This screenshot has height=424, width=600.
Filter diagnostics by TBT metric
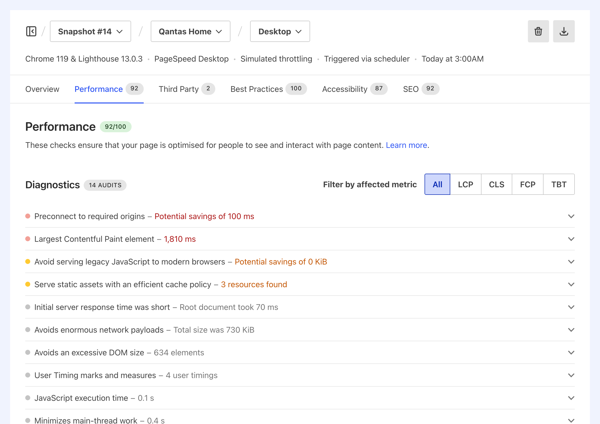pos(559,184)
